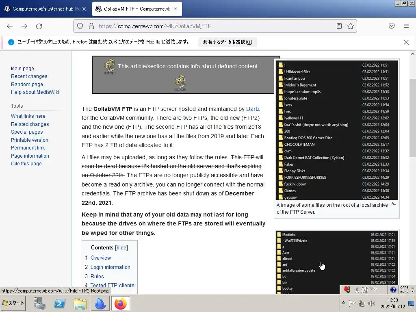Toggle reader view in address bar

pyautogui.click(x=339, y=26)
